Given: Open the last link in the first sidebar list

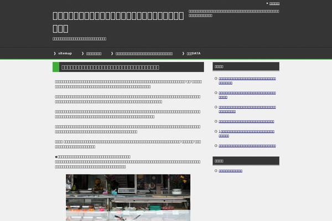Looking at the screenshot, I should 247,146.
